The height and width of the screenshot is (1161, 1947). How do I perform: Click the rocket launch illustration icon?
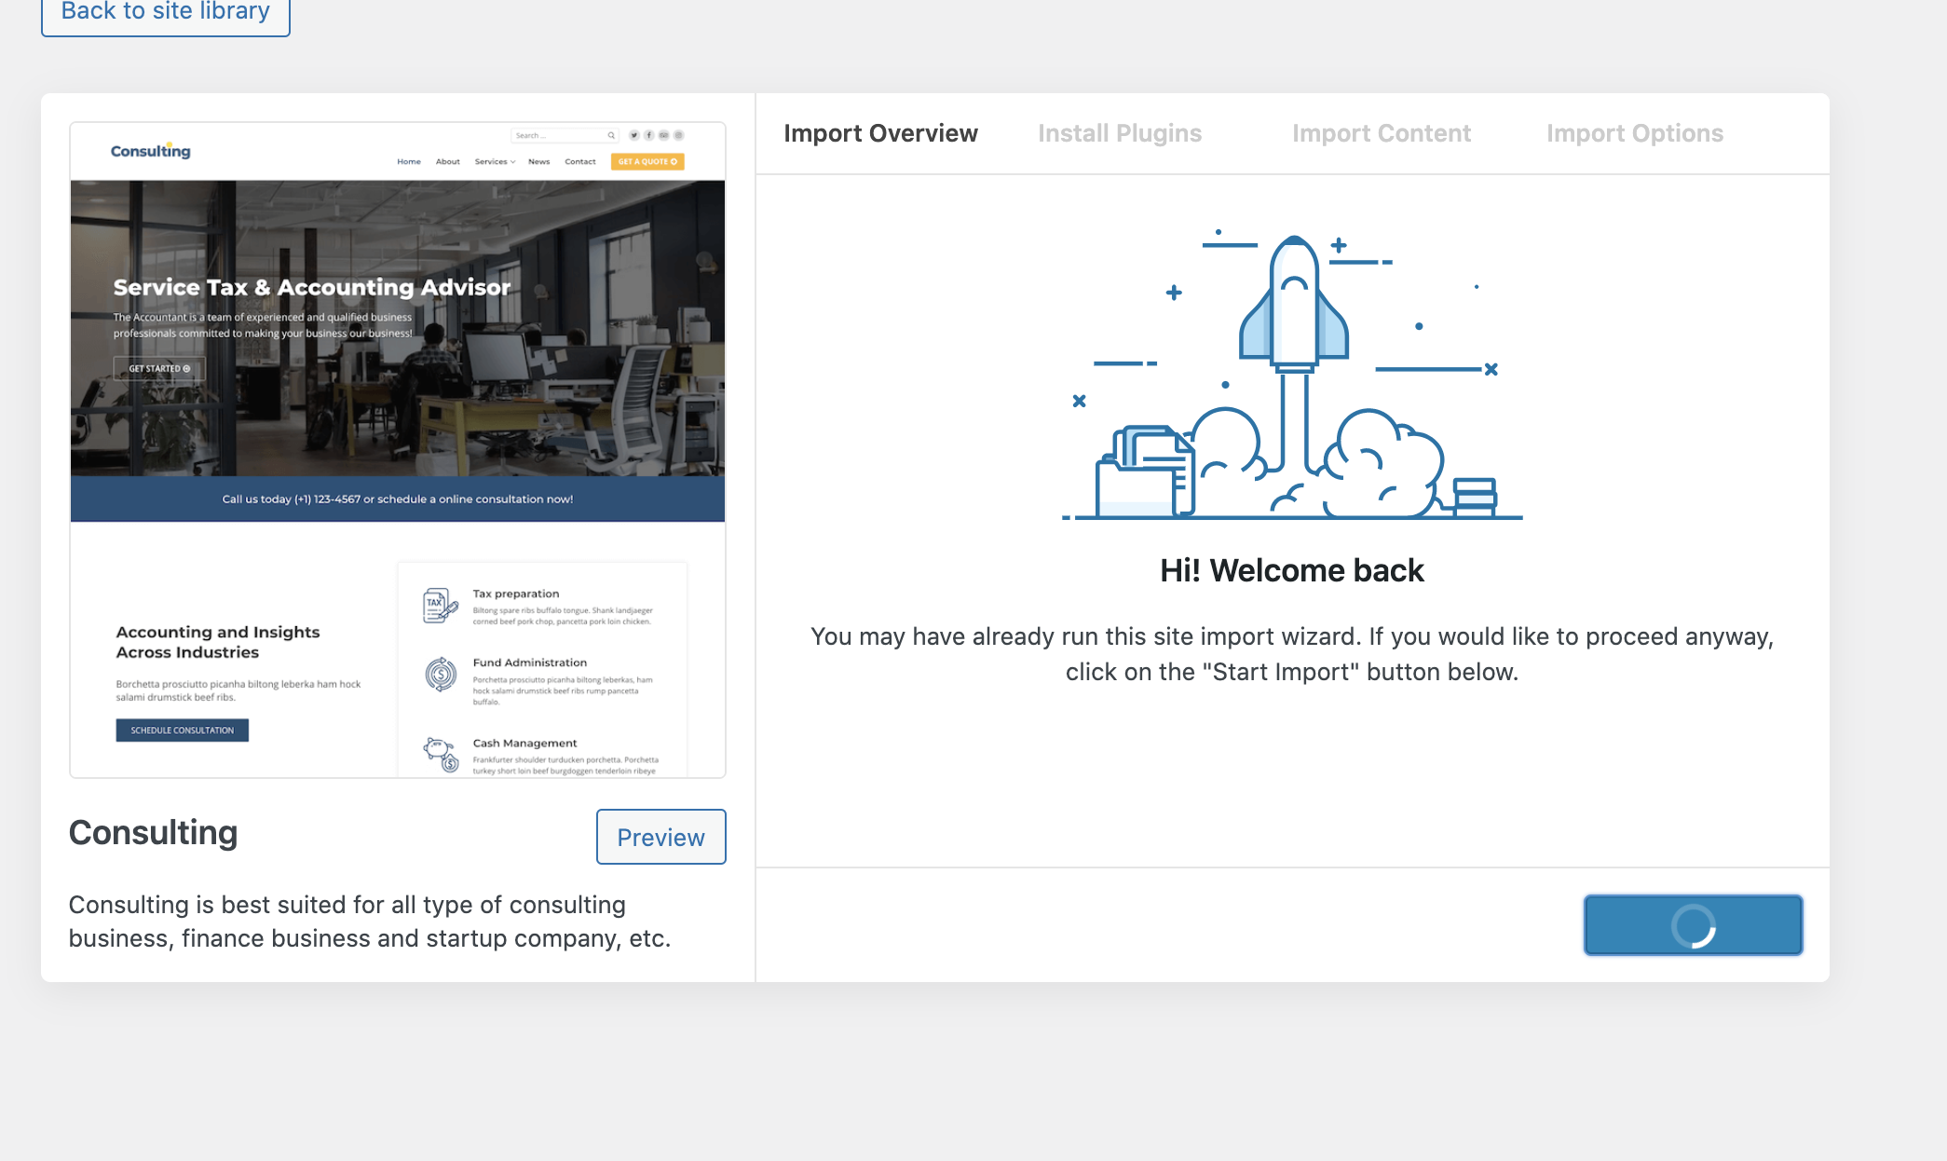pyautogui.click(x=1292, y=373)
